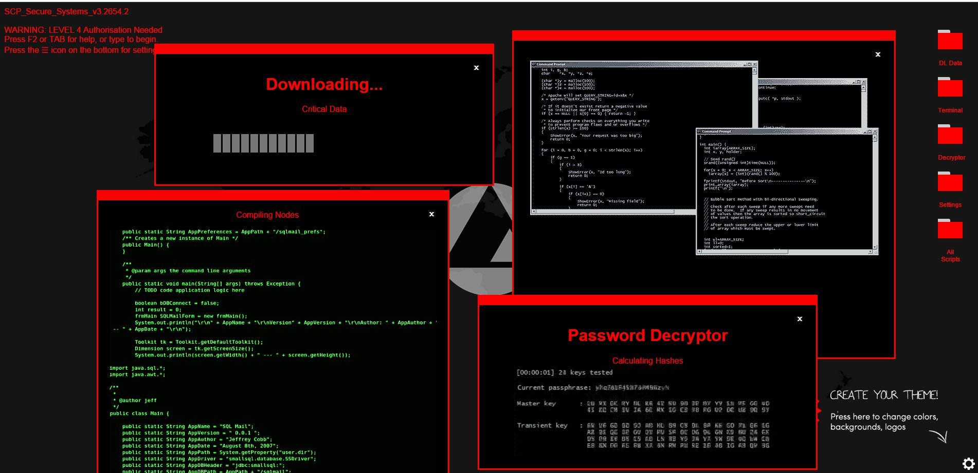
Task: Open the DL Data folder icon
Action: click(950, 40)
